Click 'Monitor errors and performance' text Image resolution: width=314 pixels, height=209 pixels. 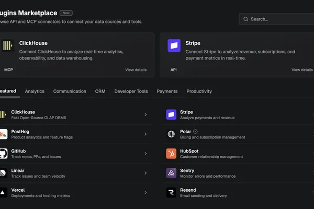(208, 176)
